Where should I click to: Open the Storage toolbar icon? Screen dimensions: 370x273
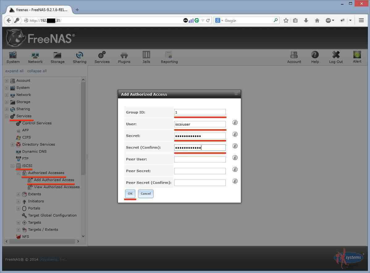click(x=57, y=57)
